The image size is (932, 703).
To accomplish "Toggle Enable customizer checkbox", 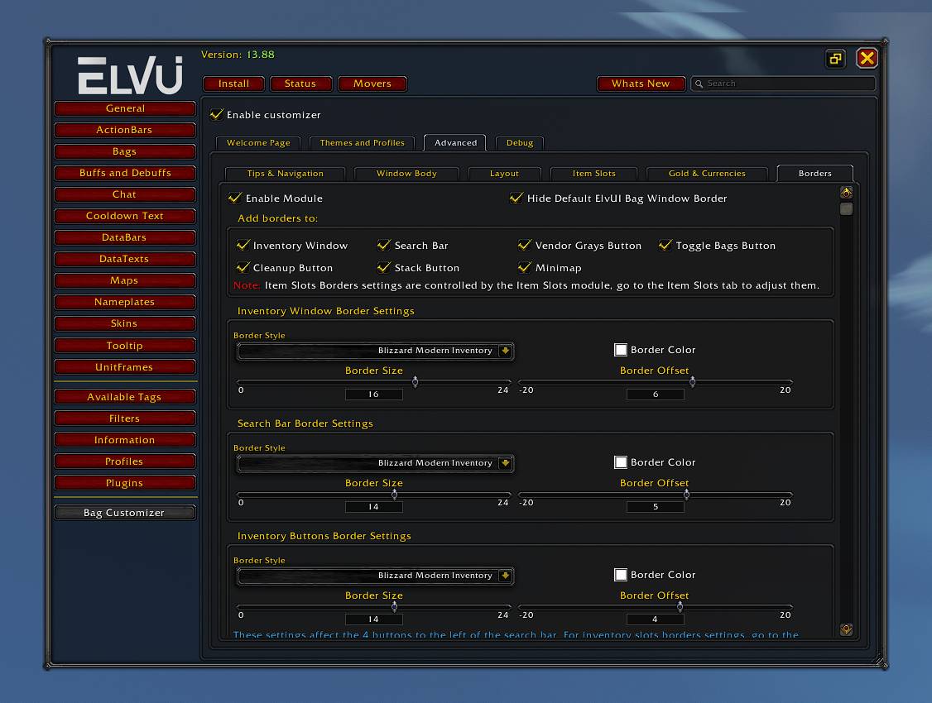I will coord(217,115).
